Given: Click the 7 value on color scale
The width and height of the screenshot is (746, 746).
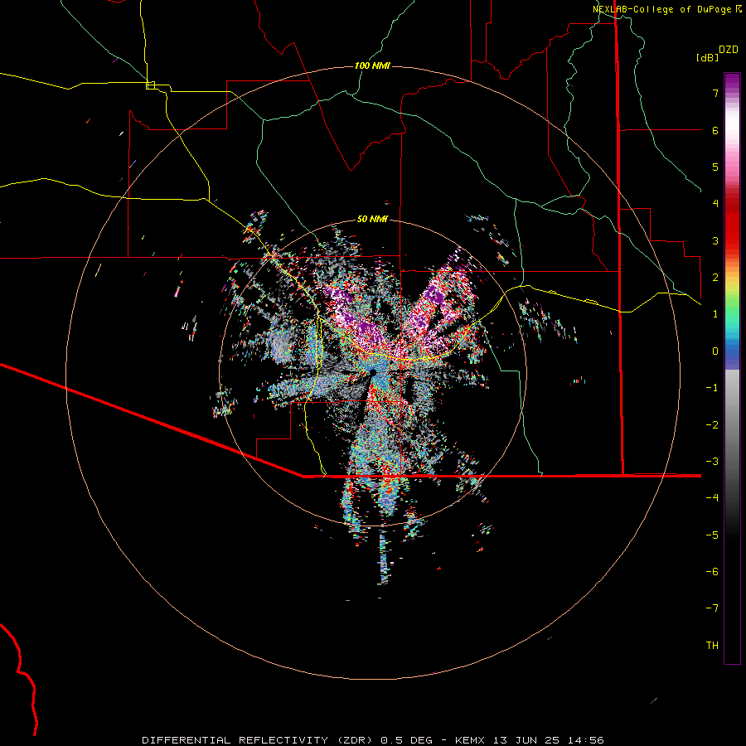Looking at the screenshot, I should pyautogui.click(x=715, y=93).
